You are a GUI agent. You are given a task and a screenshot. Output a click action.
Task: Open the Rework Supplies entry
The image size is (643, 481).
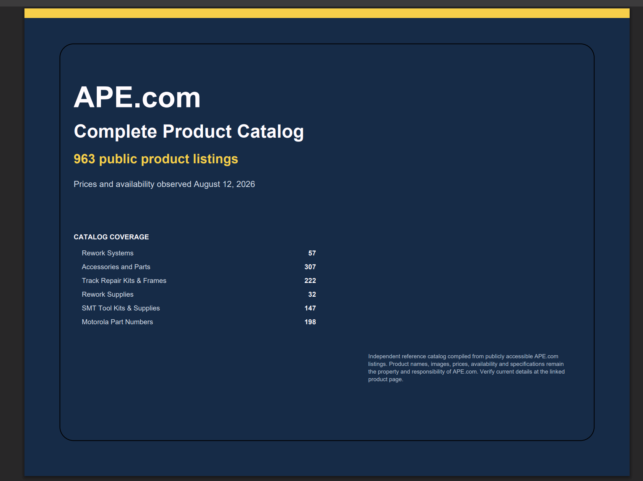[107, 294]
